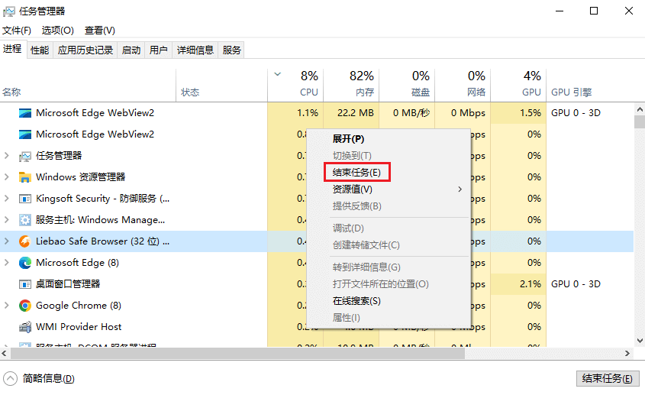
Task: Collapse to 简略信息 using the arrow icon
Action: [x=10, y=378]
